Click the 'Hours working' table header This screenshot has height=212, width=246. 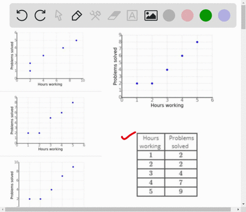coord(151,142)
